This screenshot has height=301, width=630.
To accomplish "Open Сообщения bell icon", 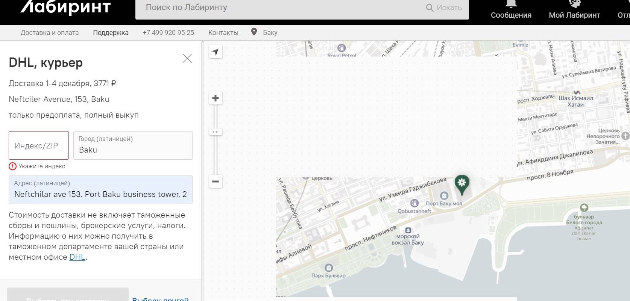I will pyautogui.click(x=511, y=3).
